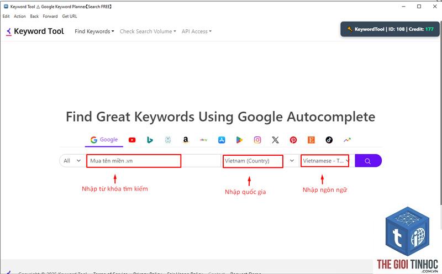This screenshot has width=442, height=274.
Task: Select the Amazon keyword source icon
Action: 186,140
